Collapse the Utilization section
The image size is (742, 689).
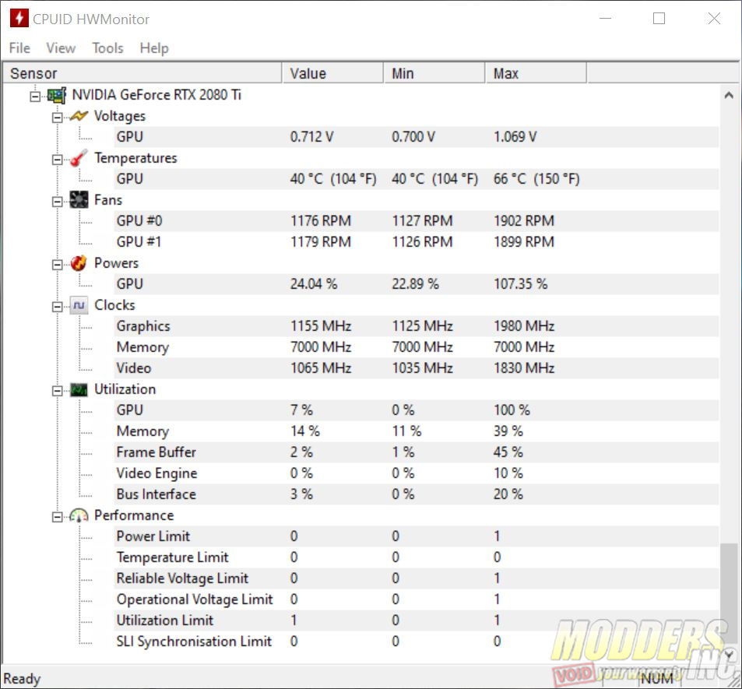(58, 391)
